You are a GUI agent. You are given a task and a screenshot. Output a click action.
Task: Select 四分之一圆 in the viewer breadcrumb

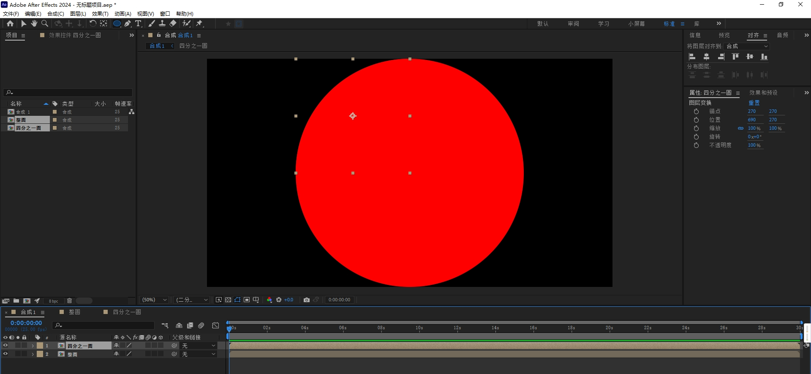[193, 46]
